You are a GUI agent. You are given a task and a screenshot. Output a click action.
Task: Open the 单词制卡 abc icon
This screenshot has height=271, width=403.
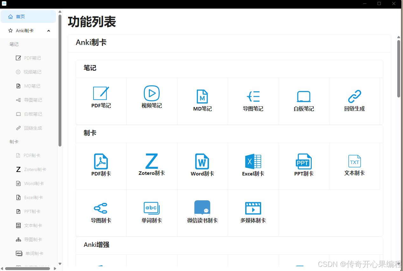tap(152, 208)
